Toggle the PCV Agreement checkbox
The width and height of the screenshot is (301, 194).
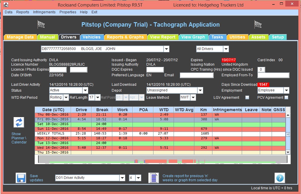pyautogui.click(x=286, y=97)
